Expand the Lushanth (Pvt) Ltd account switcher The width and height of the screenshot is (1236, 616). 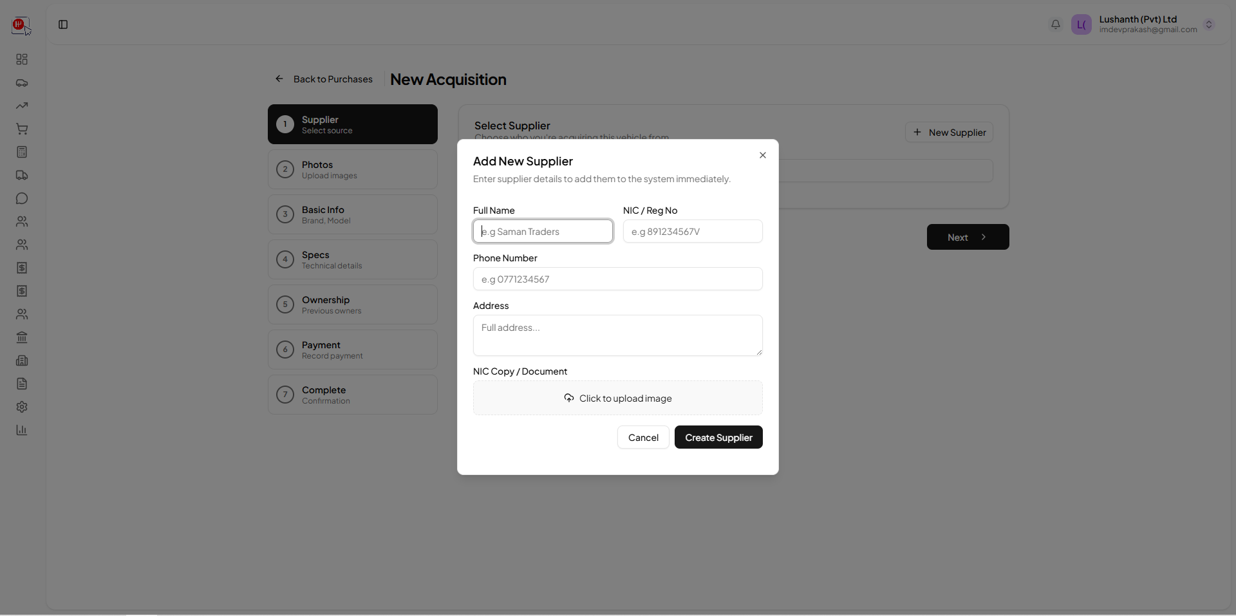click(x=1209, y=24)
